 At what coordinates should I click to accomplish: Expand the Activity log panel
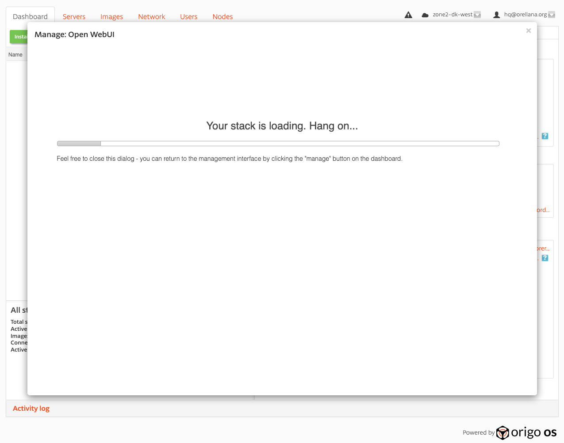click(31, 409)
